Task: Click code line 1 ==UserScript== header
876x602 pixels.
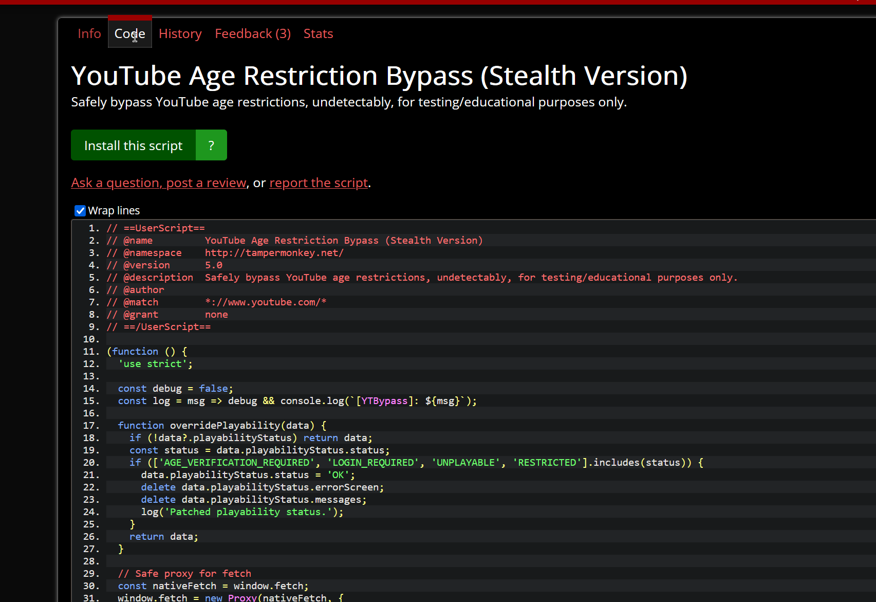Action: [156, 228]
